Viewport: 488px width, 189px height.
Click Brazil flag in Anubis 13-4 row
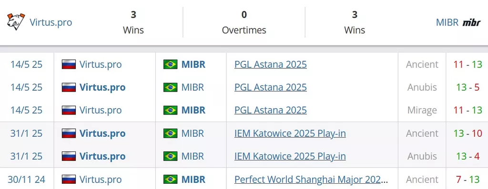tap(170, 156)
